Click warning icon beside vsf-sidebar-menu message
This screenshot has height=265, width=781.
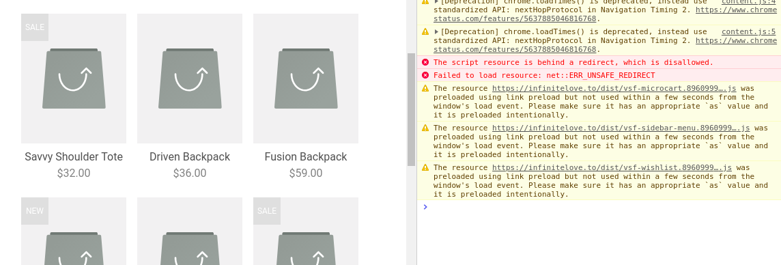coord(425,128)
